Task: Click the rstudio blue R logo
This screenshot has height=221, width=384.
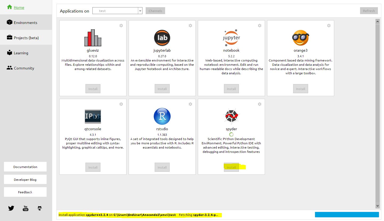Action: click(x=162, y=116)
